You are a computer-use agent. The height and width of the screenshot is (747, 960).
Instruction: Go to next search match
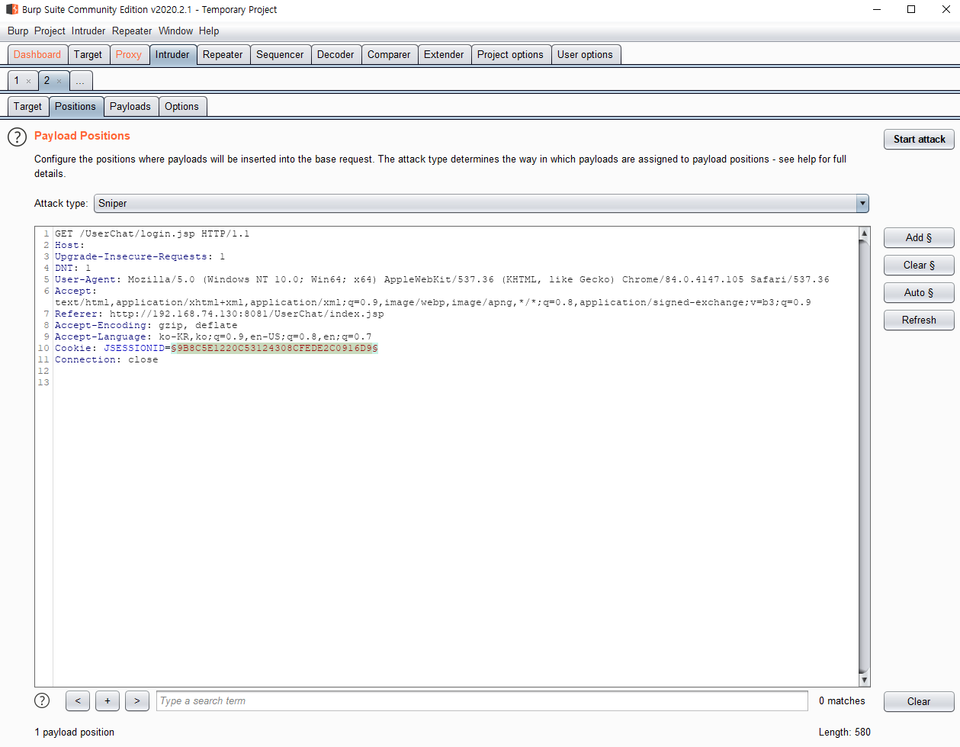pyautogui.click(x=137, y=700)
